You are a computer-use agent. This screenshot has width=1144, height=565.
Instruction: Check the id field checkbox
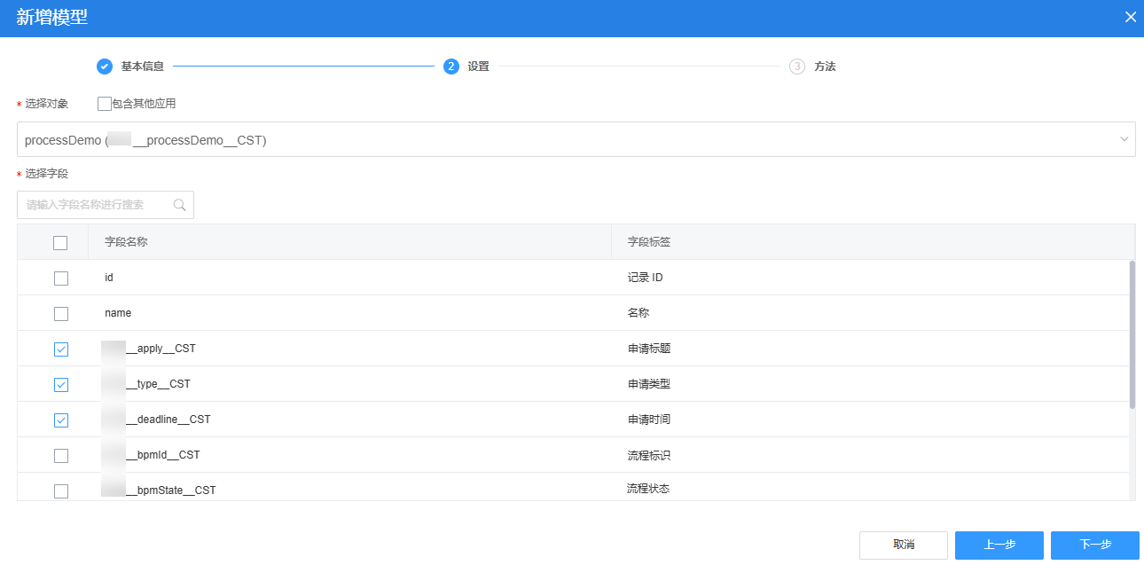pyautogui.click(x=60, y=278)
